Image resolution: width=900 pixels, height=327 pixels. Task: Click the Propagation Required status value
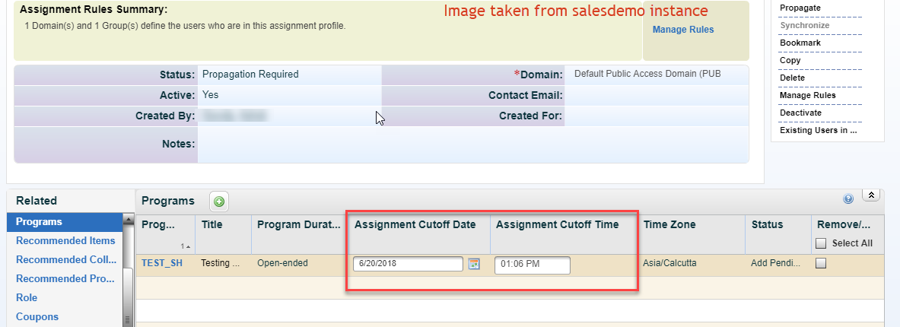click(x=250, y=74)
